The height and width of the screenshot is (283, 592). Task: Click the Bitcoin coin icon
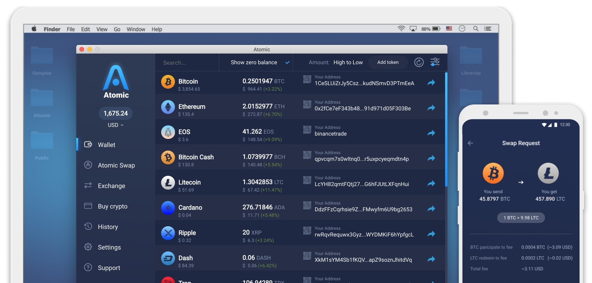(168, 82)
